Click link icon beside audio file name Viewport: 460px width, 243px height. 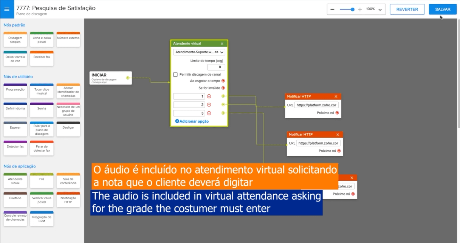point(216,52)
